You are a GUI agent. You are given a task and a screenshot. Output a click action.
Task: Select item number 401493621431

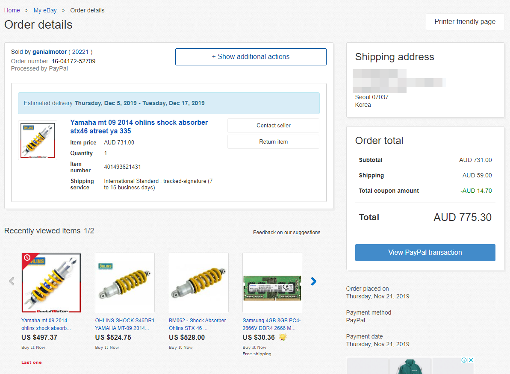(123, 167)
